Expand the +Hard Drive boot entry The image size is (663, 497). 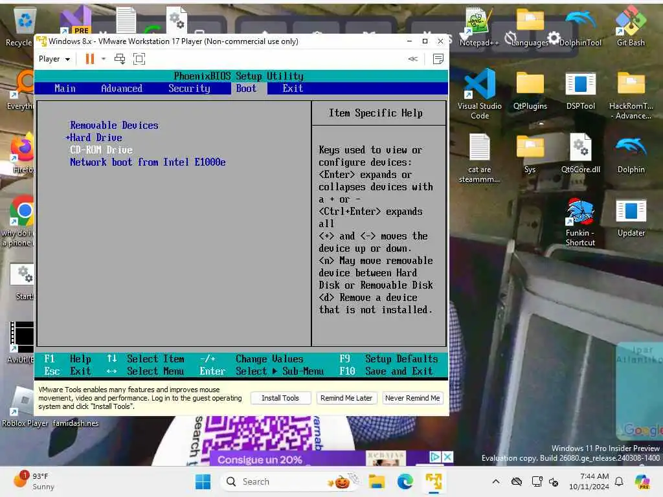94,137
